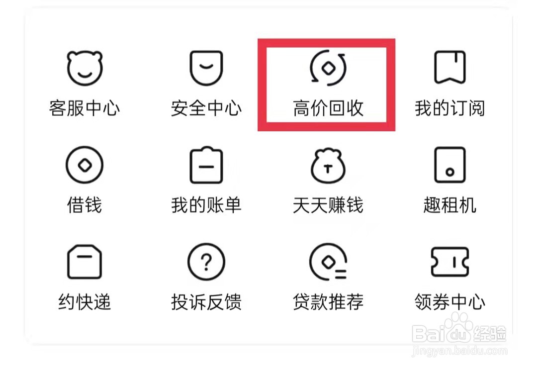Tap the 天天赚钱 bear icon
Image resolution: width=537 pixels, height=369 pixels.
(x=328, y=166)
